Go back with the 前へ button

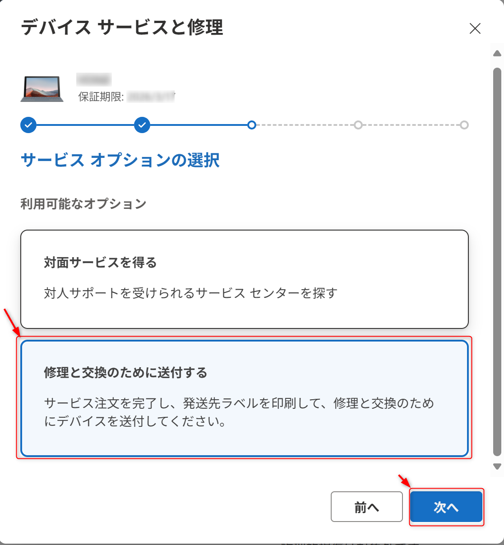[366, 507]
